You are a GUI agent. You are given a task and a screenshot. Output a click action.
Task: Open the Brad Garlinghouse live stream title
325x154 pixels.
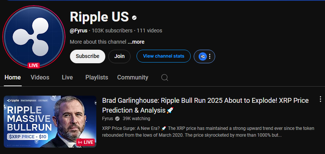point(205,105)
